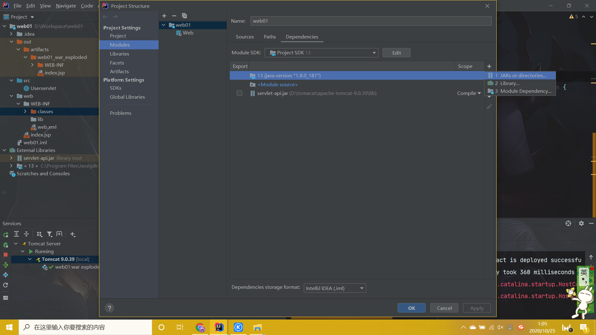Screen dimensions: 596x335
Task: Click Windows Start button
Action: [x=9, y=327]
